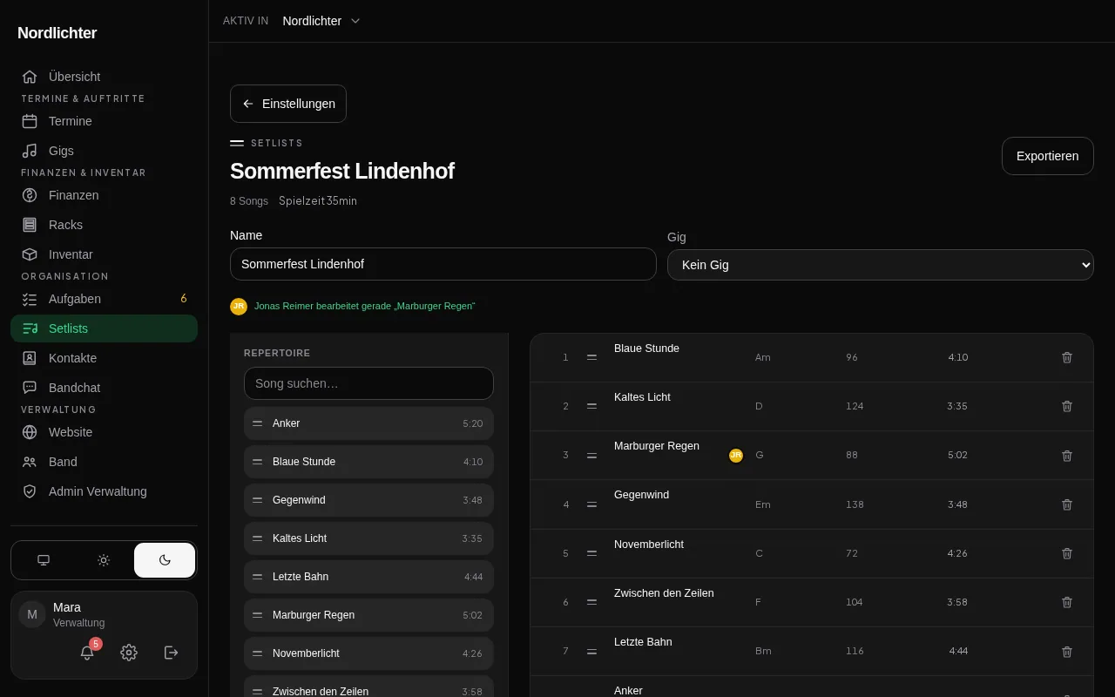Click repertoire song Blaue Stunde

(x=368, y=462)
